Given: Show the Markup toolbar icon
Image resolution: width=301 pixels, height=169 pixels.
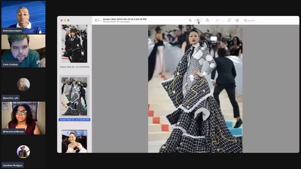Looking at the screenshot, I should tap(237, 20).
